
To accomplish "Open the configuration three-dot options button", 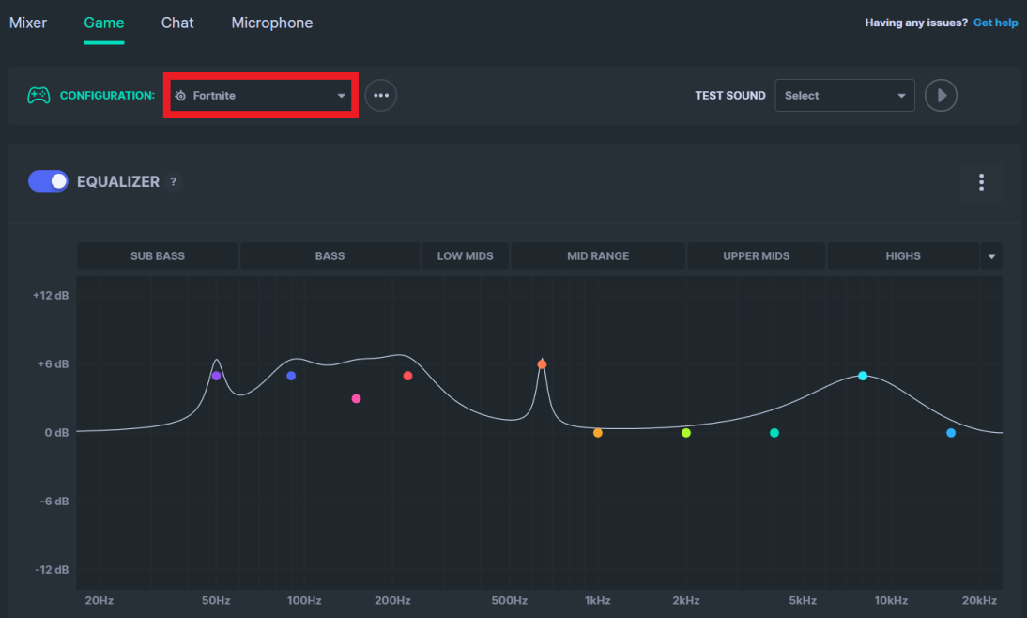I will [x=380, y=96].
